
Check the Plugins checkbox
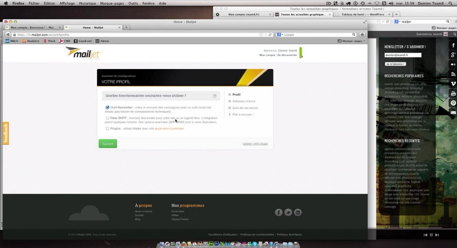point(107,129)
